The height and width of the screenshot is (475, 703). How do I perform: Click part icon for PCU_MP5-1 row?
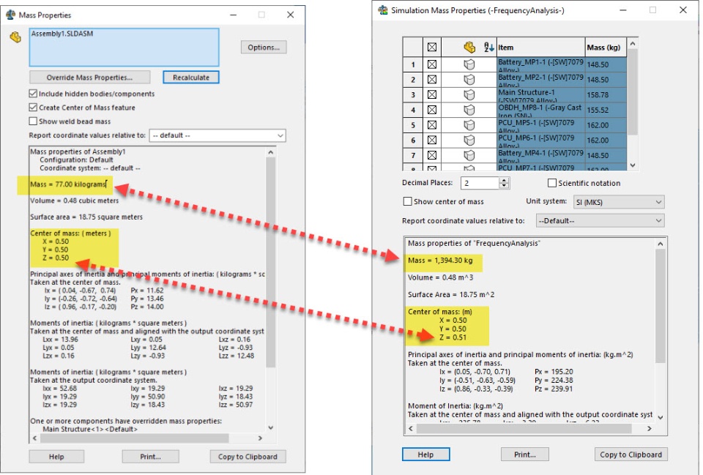(x=469, y=125)
